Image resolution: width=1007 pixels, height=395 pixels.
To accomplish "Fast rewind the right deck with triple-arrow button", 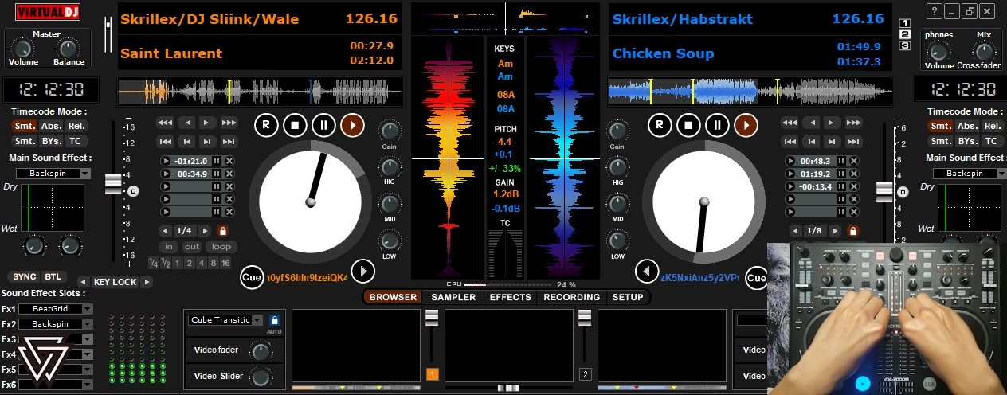I will [x=790, y=123].
